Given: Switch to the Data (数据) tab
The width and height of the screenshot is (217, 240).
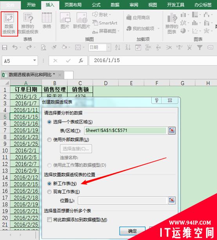Looking at the screenshot, I should click(115, 5).
